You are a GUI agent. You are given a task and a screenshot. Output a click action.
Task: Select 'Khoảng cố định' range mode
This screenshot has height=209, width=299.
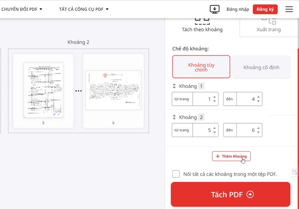tap(262, 67)
